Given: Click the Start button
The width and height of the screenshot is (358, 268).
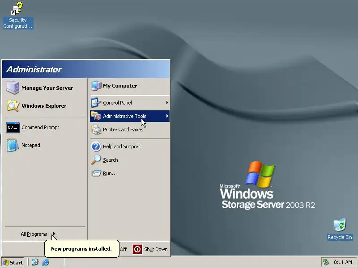Looking at the screenshot, I should (x=13, y=262).
